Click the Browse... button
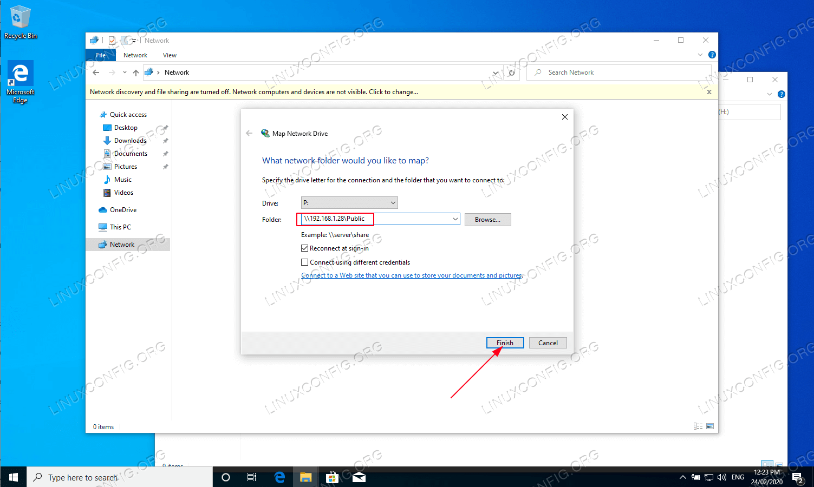Image resolution: width=814 pixels, height=487 pixels. pos(487,220)
